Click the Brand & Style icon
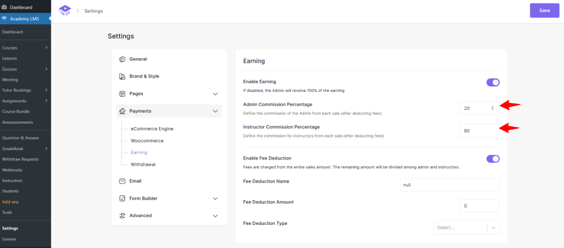 [122, 76]
